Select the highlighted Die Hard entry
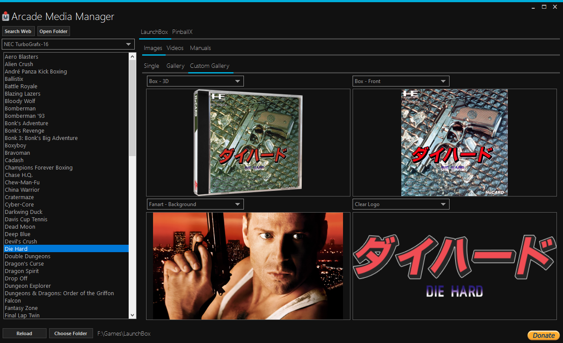The width and height of the screenshot is (563, 343). click(x=66, y=249)
